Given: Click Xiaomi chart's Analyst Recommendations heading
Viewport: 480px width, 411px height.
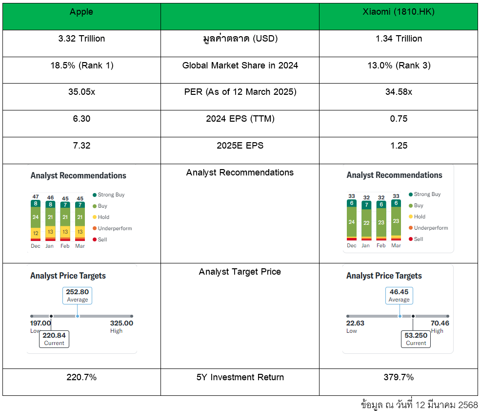Looking at the screenshot, I should pyautogui.click(x=394, y=175).
